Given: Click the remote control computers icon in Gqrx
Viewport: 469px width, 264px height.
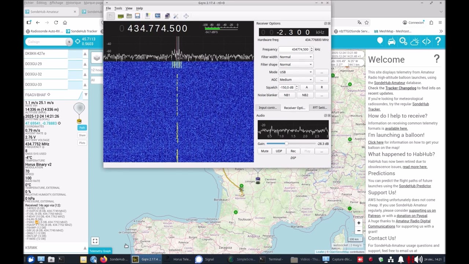Looking at the screenshot, I should tap(167, 16).
